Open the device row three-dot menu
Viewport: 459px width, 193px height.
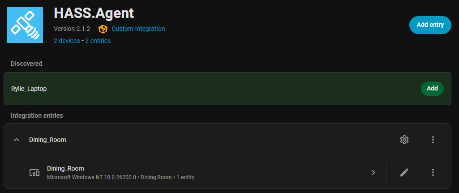pos(433,172)
